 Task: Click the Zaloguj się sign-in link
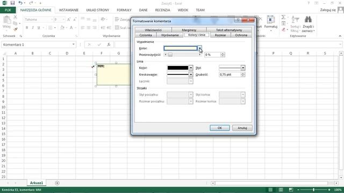[328, 10]
